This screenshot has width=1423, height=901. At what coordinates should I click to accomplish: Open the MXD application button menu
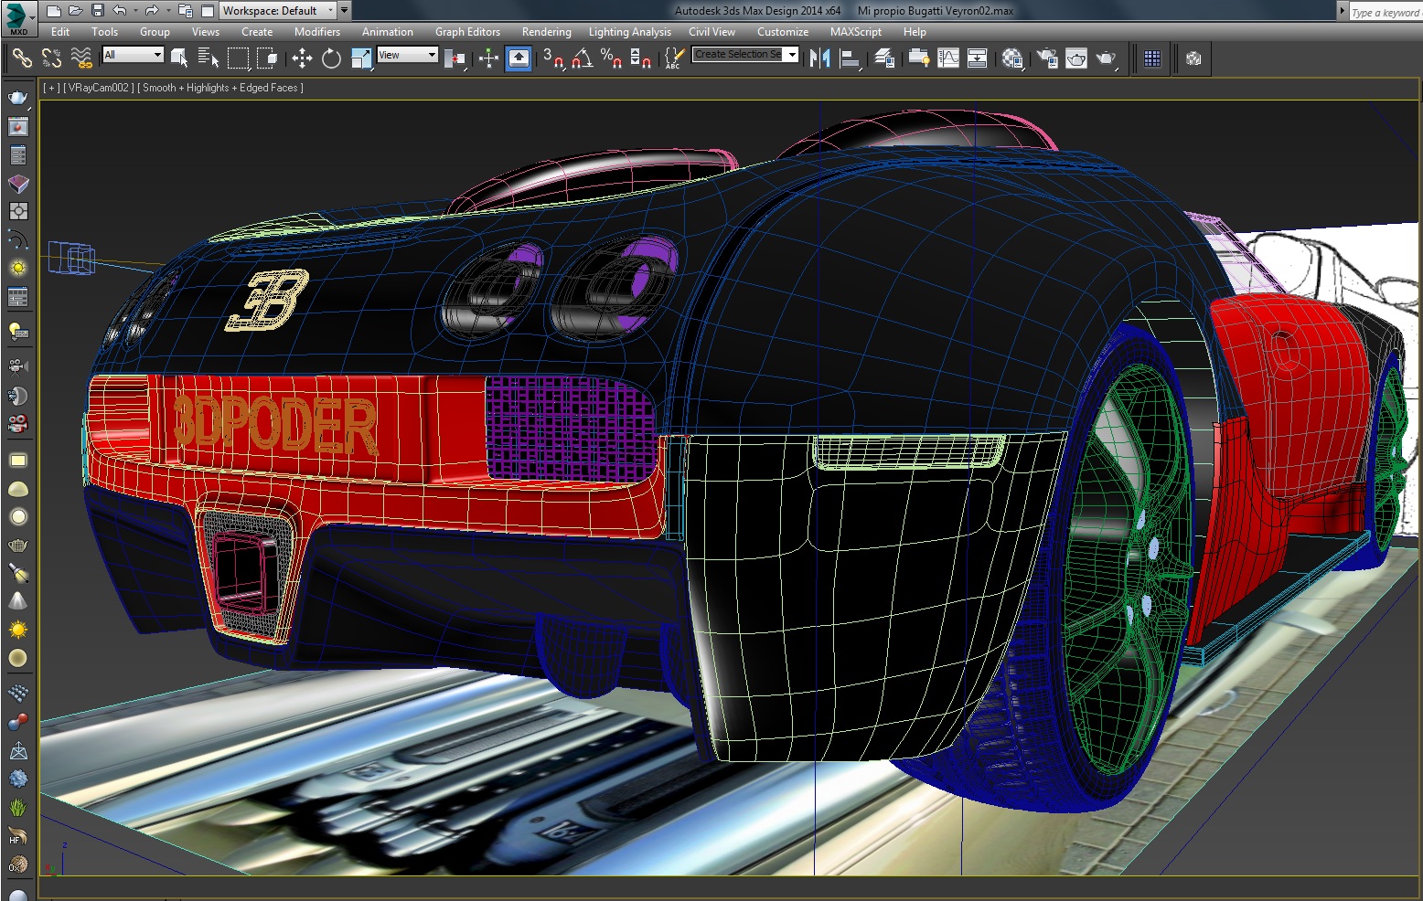[x=19, y=18]
